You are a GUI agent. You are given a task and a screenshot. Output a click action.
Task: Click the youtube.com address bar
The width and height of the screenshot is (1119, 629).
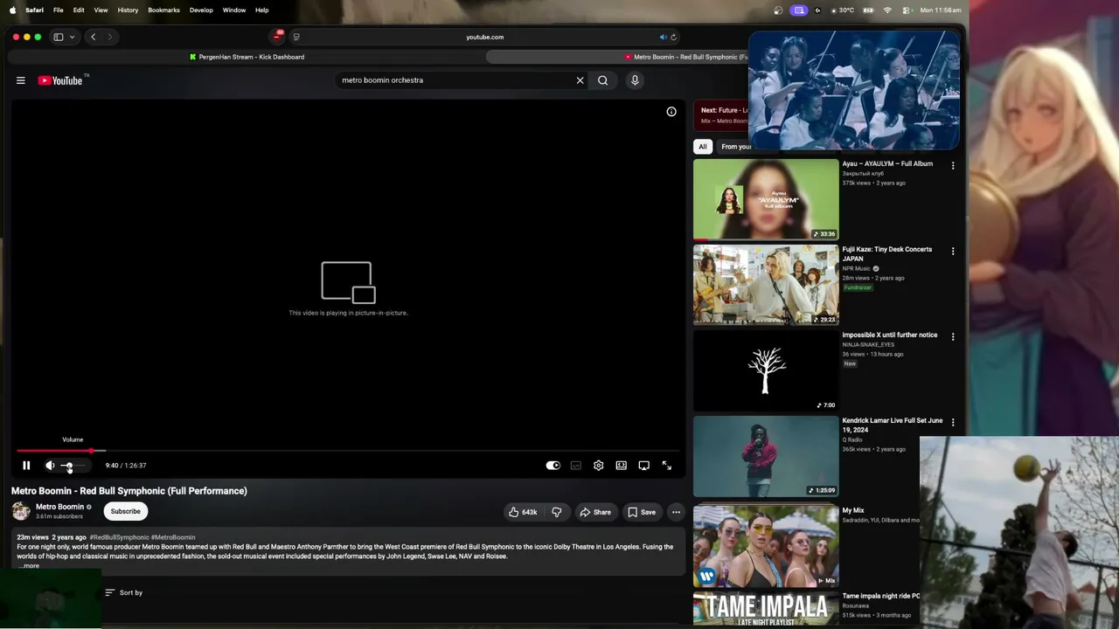(485, 37)
